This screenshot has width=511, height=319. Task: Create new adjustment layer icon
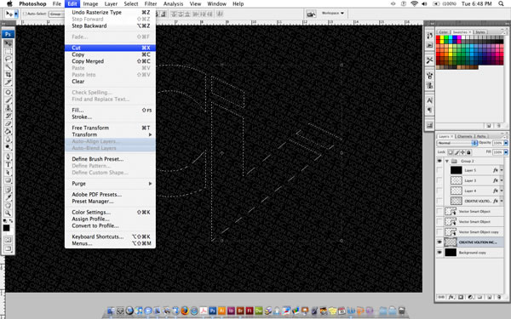tap(471, 297)
